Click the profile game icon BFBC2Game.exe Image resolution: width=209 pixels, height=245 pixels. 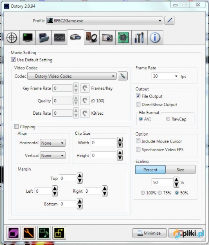pyautogui.click(x=50, y=20)
